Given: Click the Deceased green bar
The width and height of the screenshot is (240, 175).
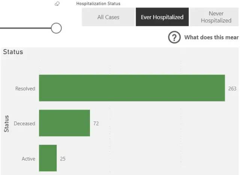Looking at the screenshot, I should (x=64, y=123).
